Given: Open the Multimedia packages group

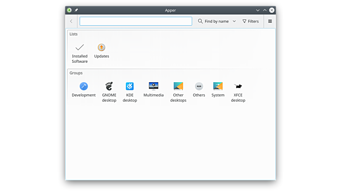Looking at the screenshot, I should coord(153,89).
